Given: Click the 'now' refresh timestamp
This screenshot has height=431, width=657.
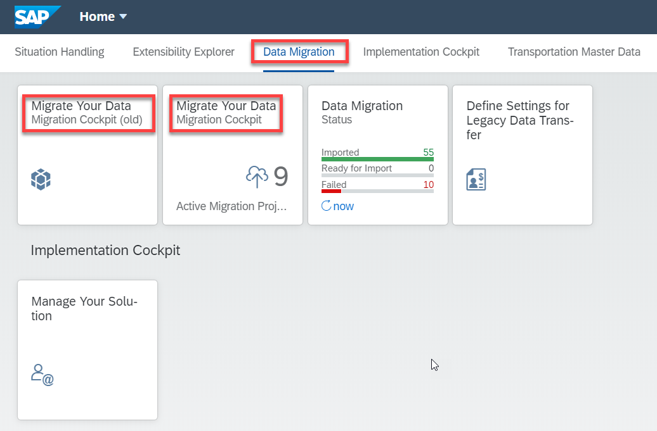Looking at the screenshot, I should (344, 206).
